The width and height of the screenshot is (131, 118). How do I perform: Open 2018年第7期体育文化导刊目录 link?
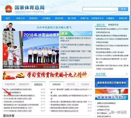pyautogui.click(x=18, y=99)
